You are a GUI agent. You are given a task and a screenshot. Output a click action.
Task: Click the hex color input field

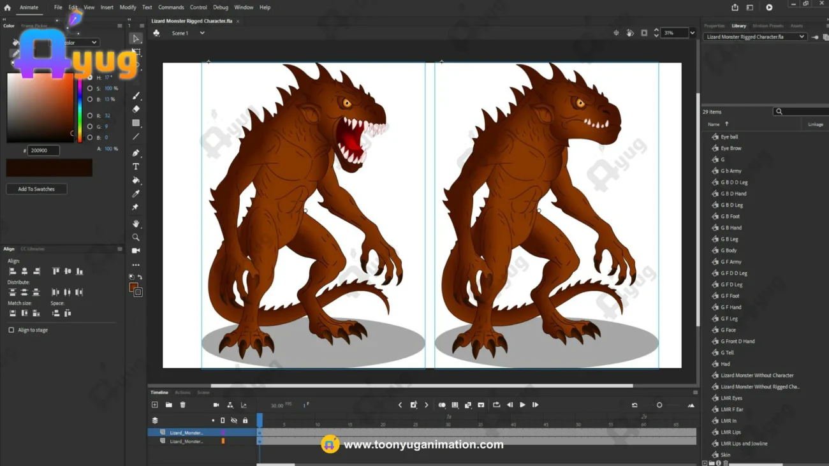[43, 150]
